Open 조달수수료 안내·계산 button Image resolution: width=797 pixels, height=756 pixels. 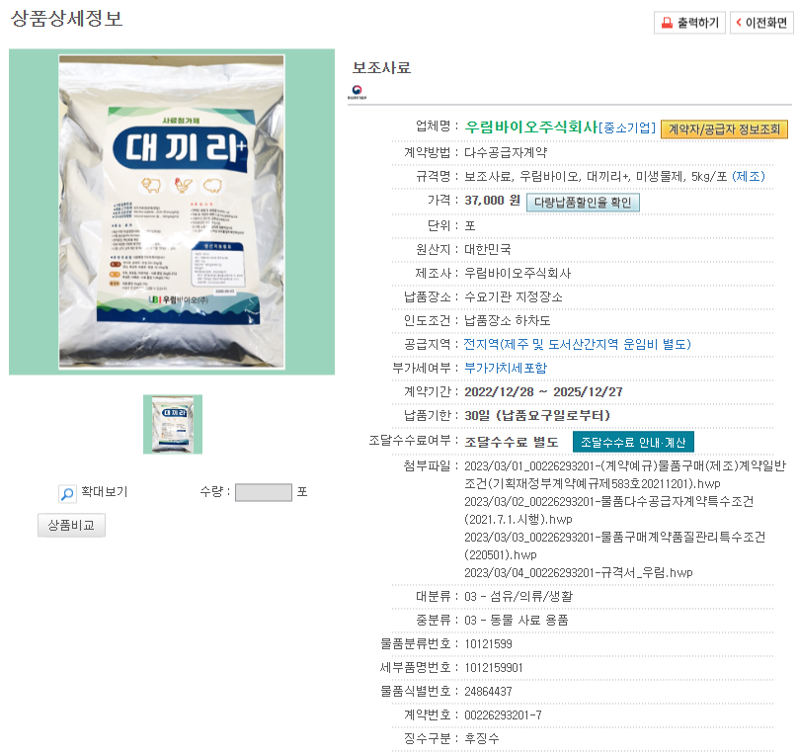pyautogui.click(x=633, y=442)
